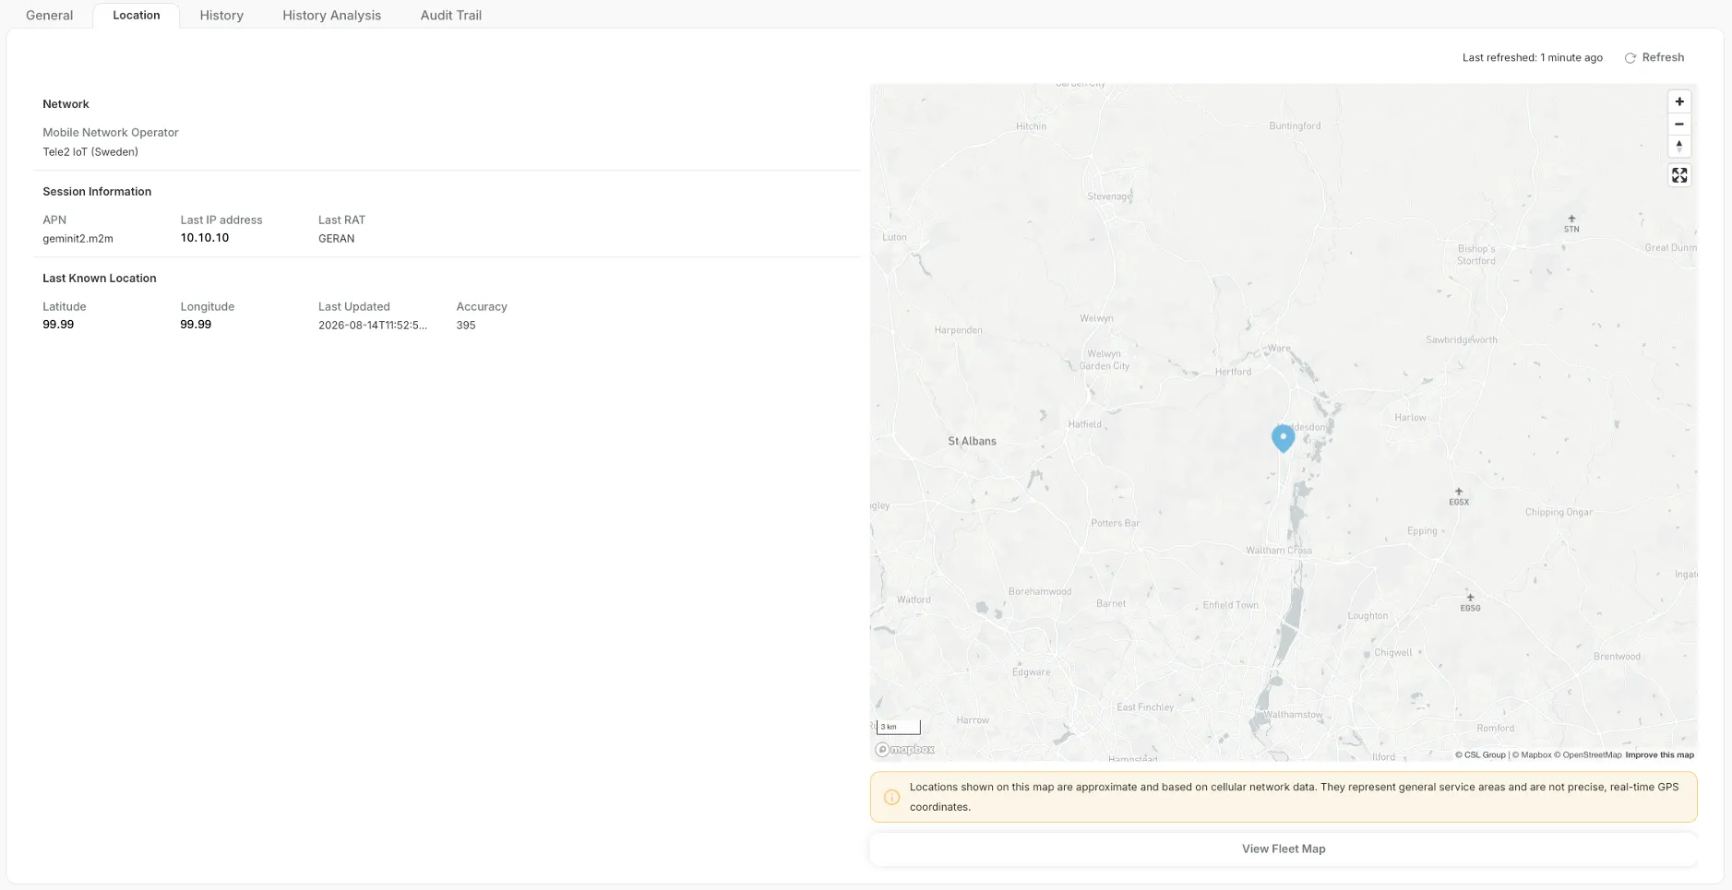1732x890 pixels.
Task: Open the Mapbox attribution link
Action: pos(1532,754)
